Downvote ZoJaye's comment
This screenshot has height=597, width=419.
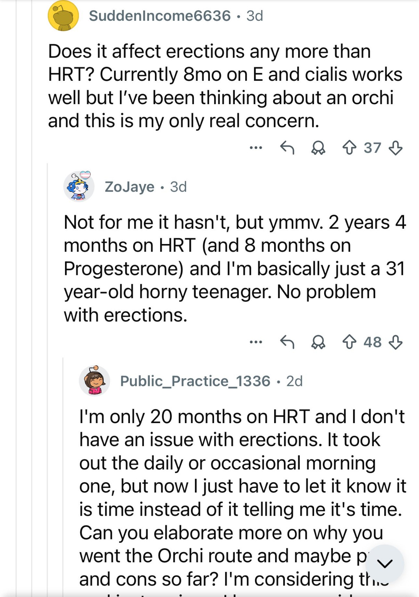point(395,343)
